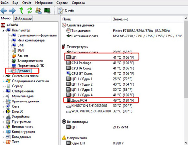Collapse the Компьютер tree node
This screenshot has width=188, height=145.
[x=3, y=30]
